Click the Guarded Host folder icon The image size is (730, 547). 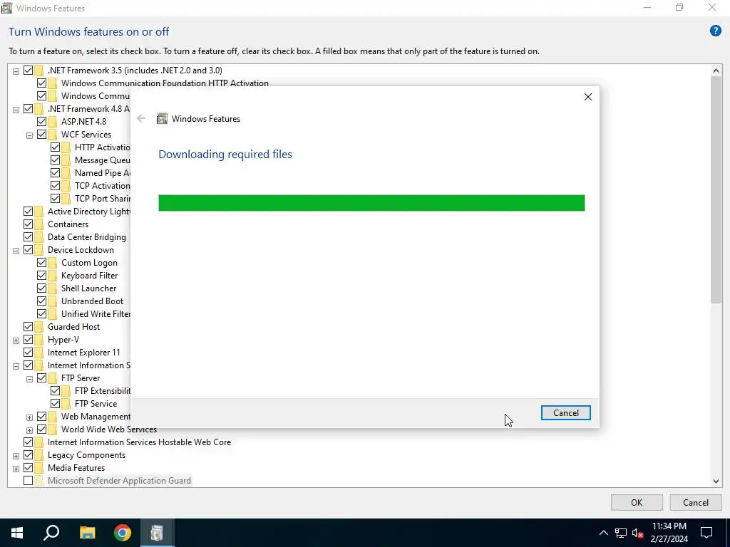pyautogui.click(x=39, y=327)
